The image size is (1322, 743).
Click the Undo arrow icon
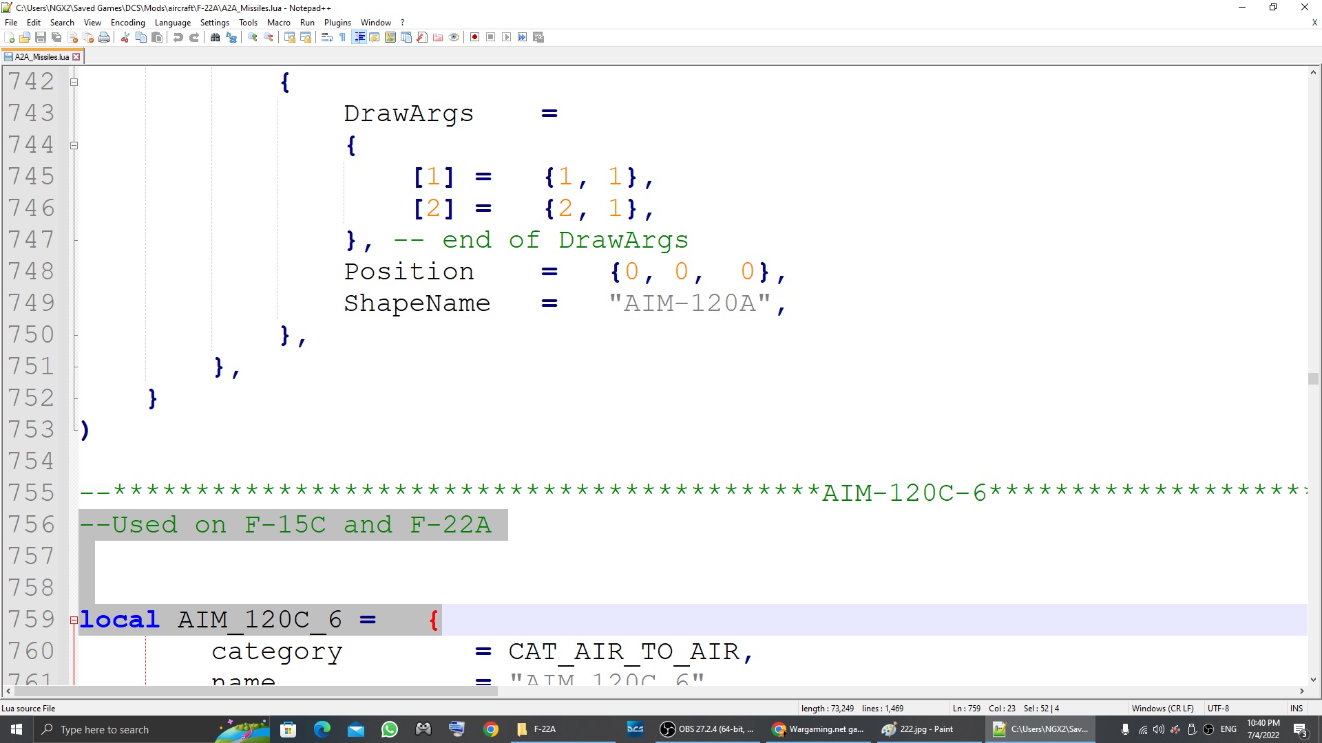(x=178, y=37)
